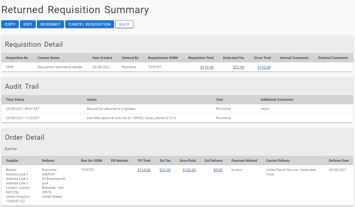The image size is (355, 207).
Task: Open the $110.00 PO Total link
Action: coord(144,170)
